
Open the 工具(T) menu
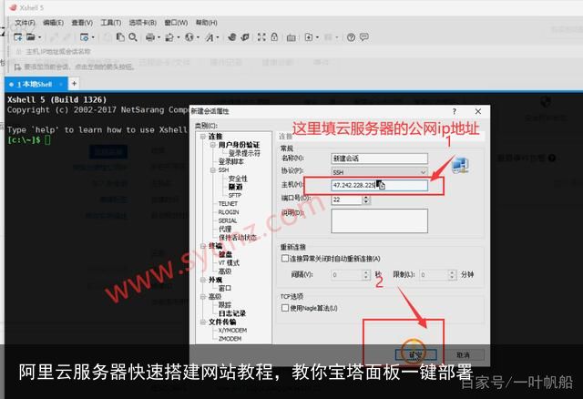111,23
